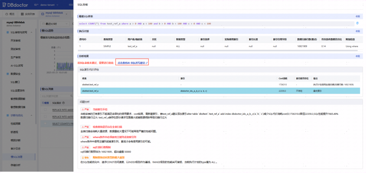Tick checkbox for first REPLACE INTO ddl20 row
The image size is (366, 173).
pyautogui.click(x=45, y=110)
